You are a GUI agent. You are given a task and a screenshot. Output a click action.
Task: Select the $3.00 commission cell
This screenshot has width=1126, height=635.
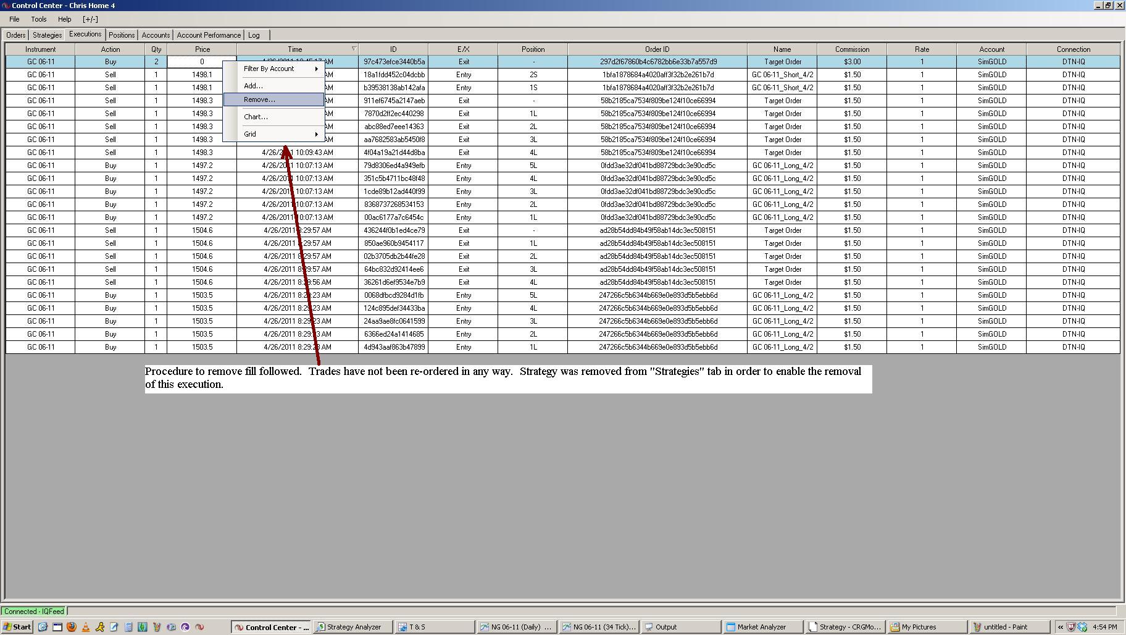(x=852, y=62)
